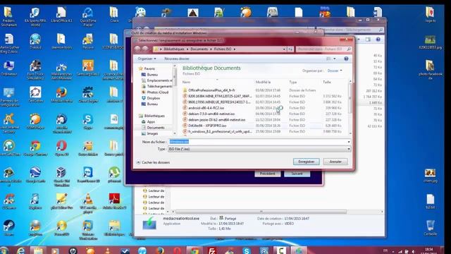The height and width of the screenshot is (254, 451).
Task: Click Nouveau dossier in the toolbar
Action: point(177,59)
